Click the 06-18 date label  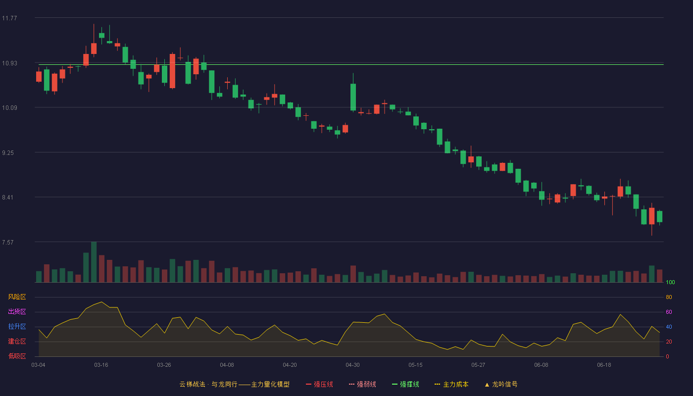tap(604, 365)
